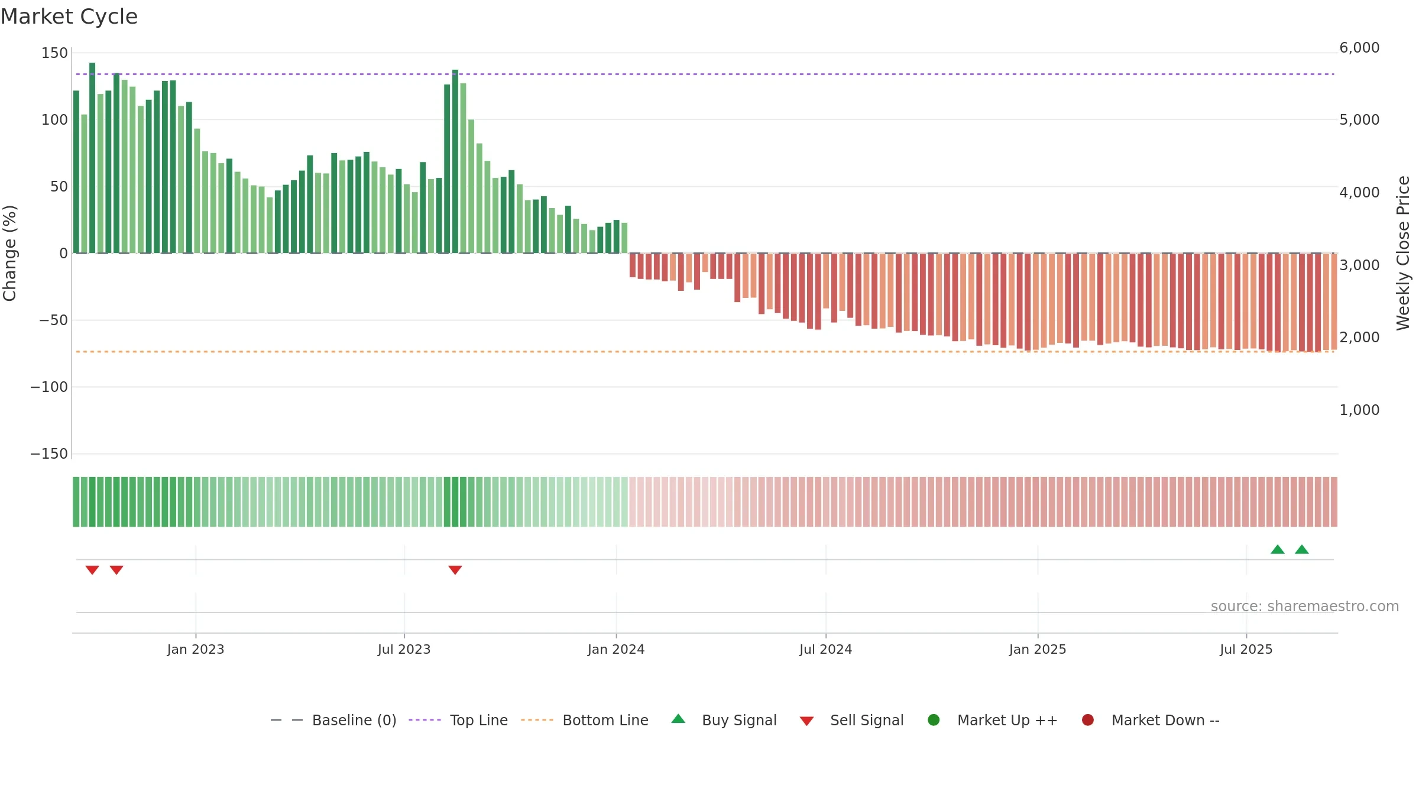The height and width of the screenshot is (798, 1419).
Task: Click the 100 left axis tick label
Action: point(54,120)
